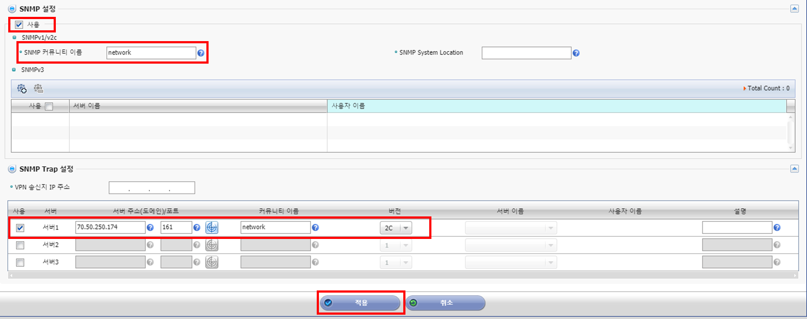Collapse the SNMP 설정 section
Screen dimensions: 807x319
[x=794, y=9]
